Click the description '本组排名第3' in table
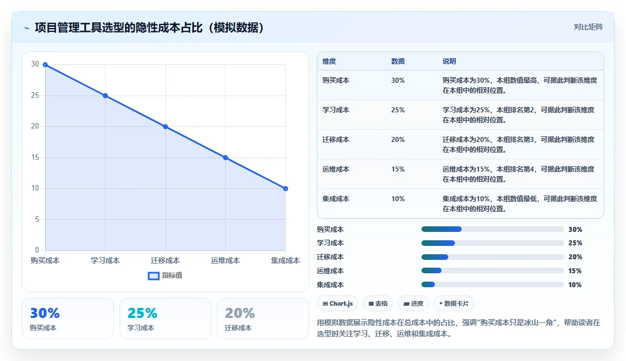The width and height of the screenshot is (626, 361). pos(515,139)
